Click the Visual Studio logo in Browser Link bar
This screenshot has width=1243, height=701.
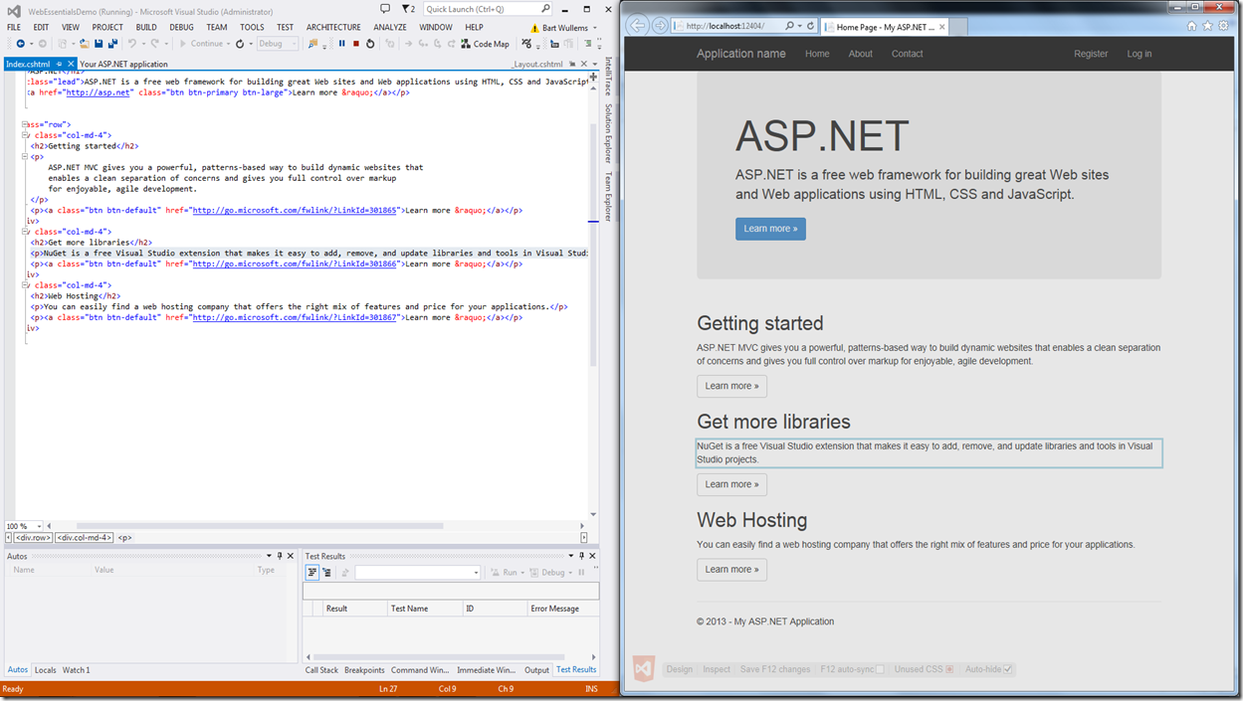(x=644, y=668)
